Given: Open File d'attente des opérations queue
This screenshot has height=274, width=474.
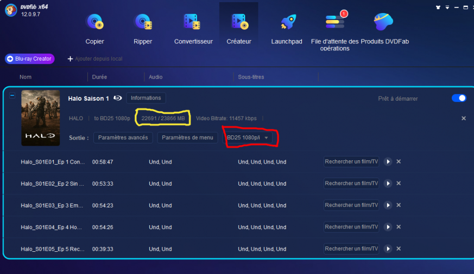Looking at the screenshot, I should [x=334, y=22].
